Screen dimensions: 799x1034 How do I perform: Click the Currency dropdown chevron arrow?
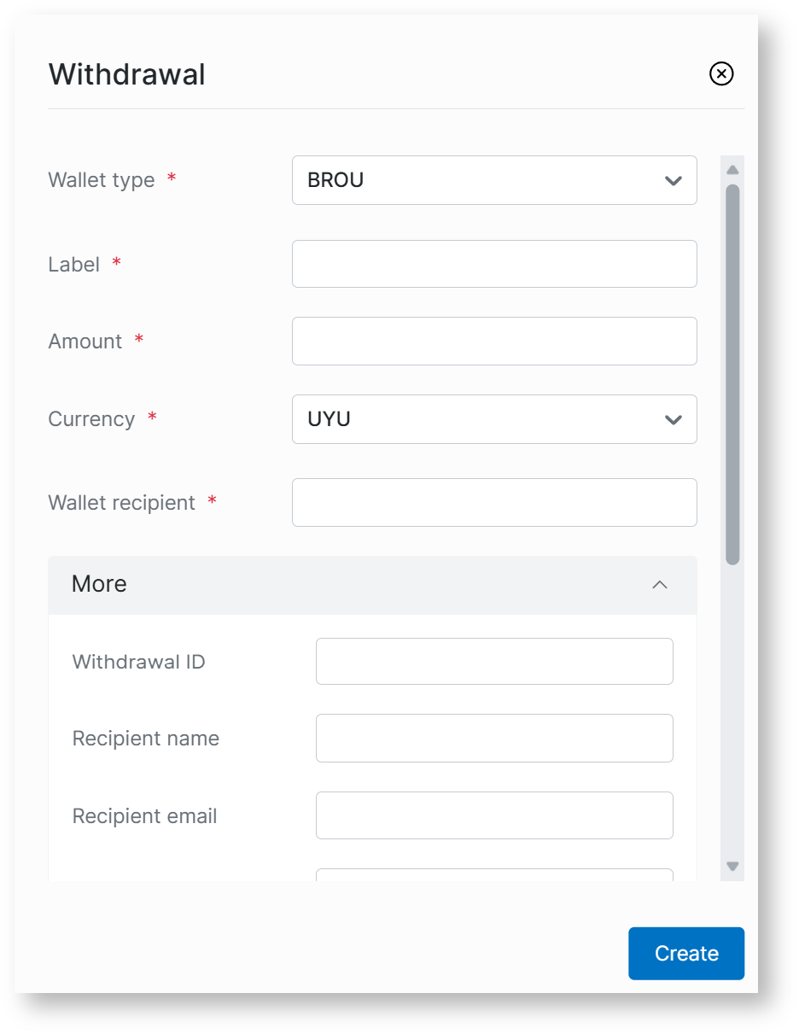(673, 420)
